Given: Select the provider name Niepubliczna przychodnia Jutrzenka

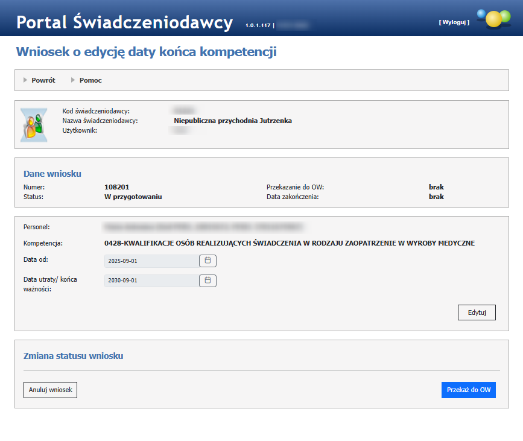Looking at the screenshot, I should [x=232, y=121].
